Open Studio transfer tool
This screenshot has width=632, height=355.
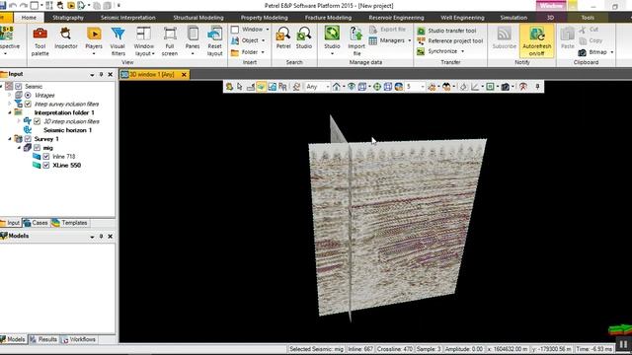(x=446, y=31)
